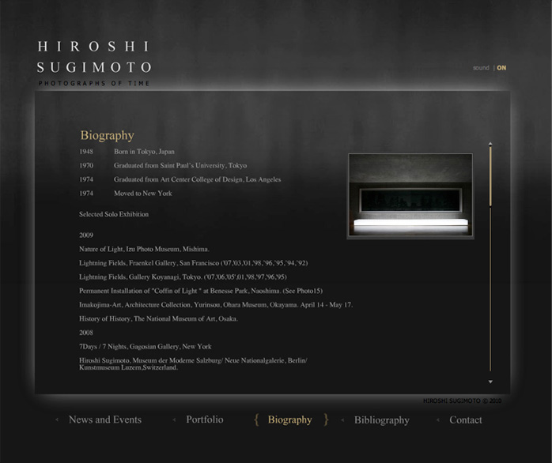Click the scrollbar down arrow

coord(490,382)
